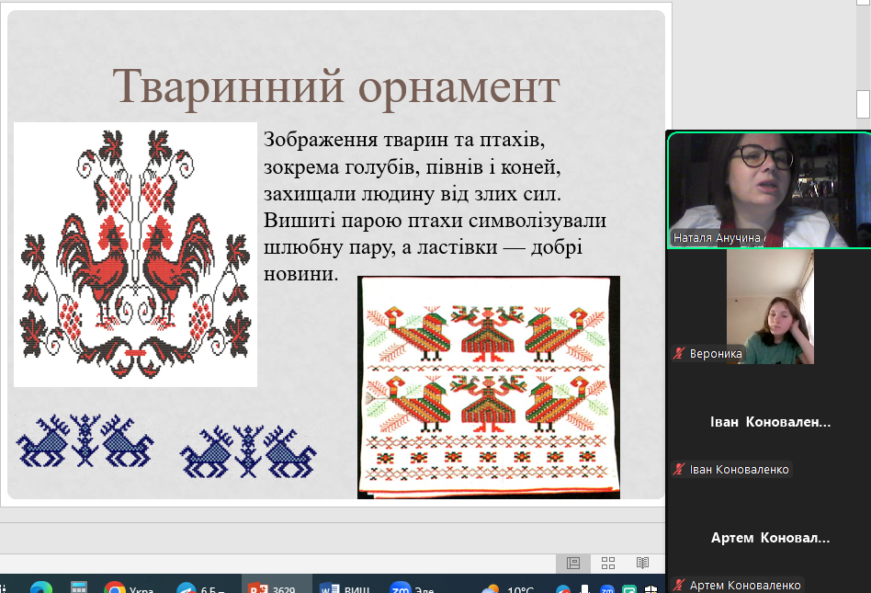The width and height of the screenshot is (871, 593).
Task: Select the red rooster embroidery image
Action: [135, 255]
